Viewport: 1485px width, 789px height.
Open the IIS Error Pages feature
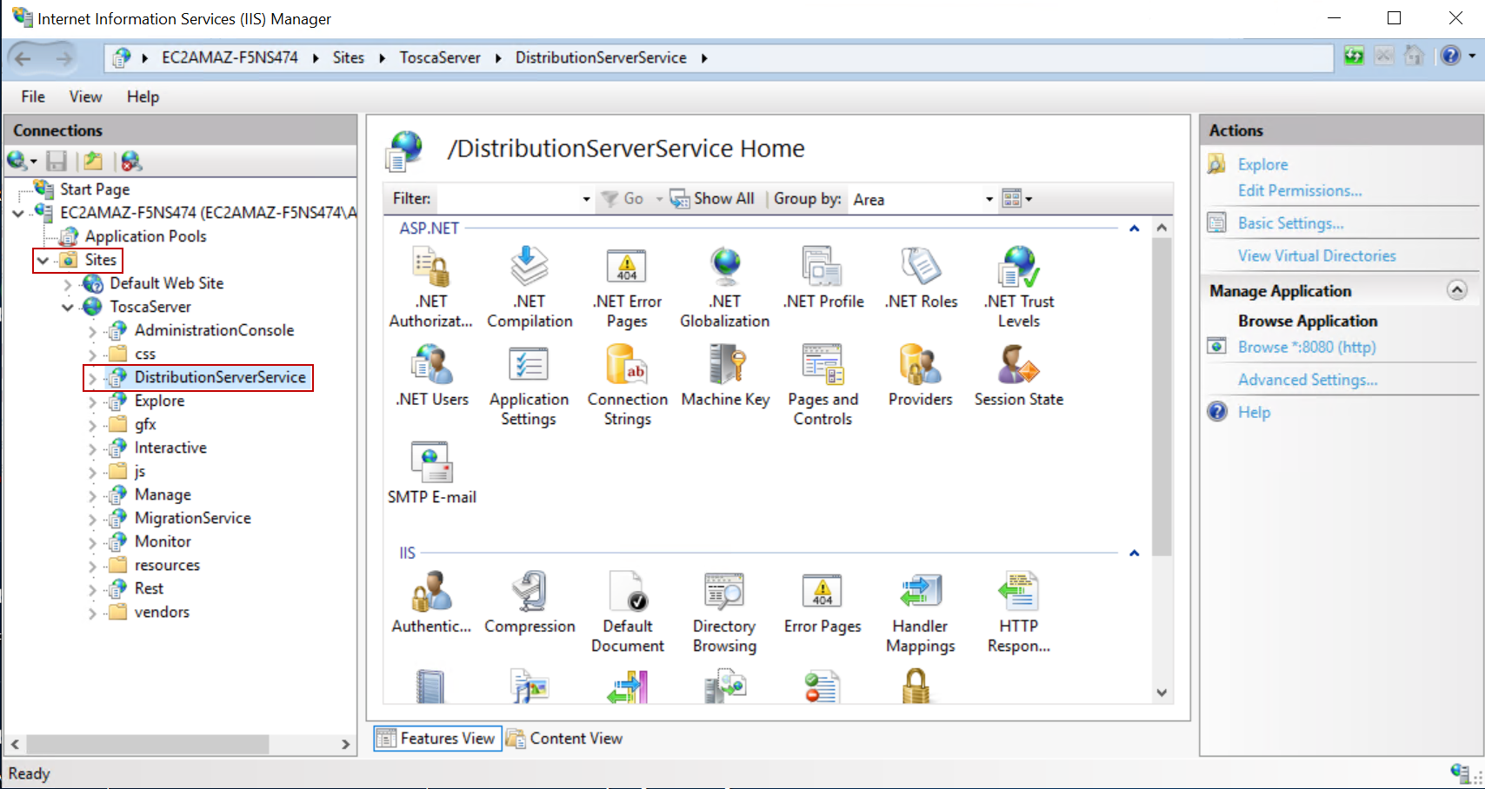pos(822,602)
